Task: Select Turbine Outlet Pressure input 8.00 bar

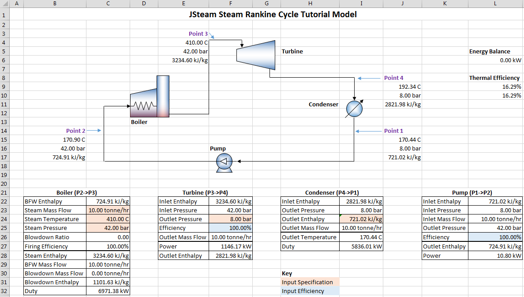Action: 231,219
